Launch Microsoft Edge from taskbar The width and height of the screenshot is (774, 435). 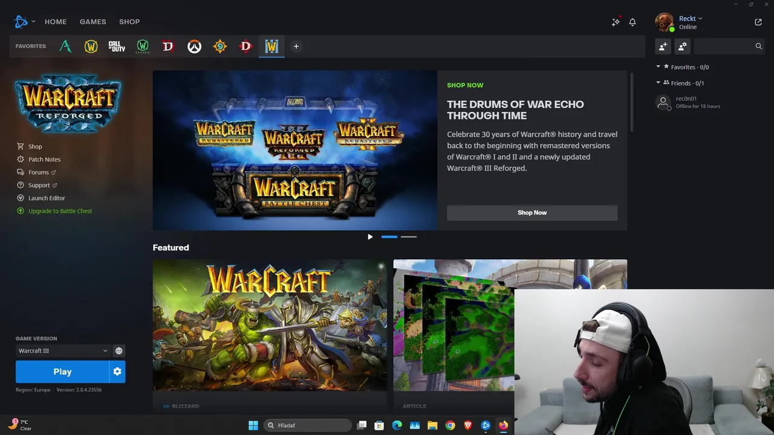[x=397, y=425]
